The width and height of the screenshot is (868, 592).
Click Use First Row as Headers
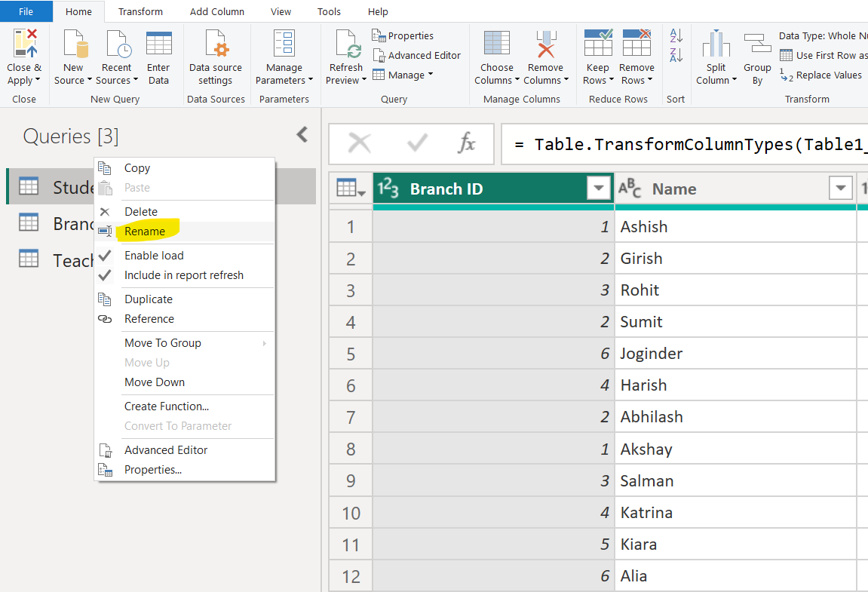pyautogui.click(x=830, y=55)
